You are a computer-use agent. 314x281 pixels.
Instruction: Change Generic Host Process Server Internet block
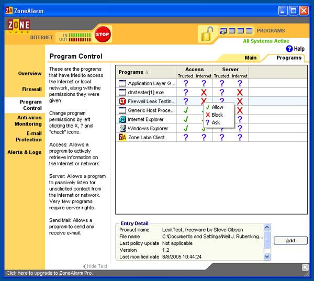(x=240, y=110)
